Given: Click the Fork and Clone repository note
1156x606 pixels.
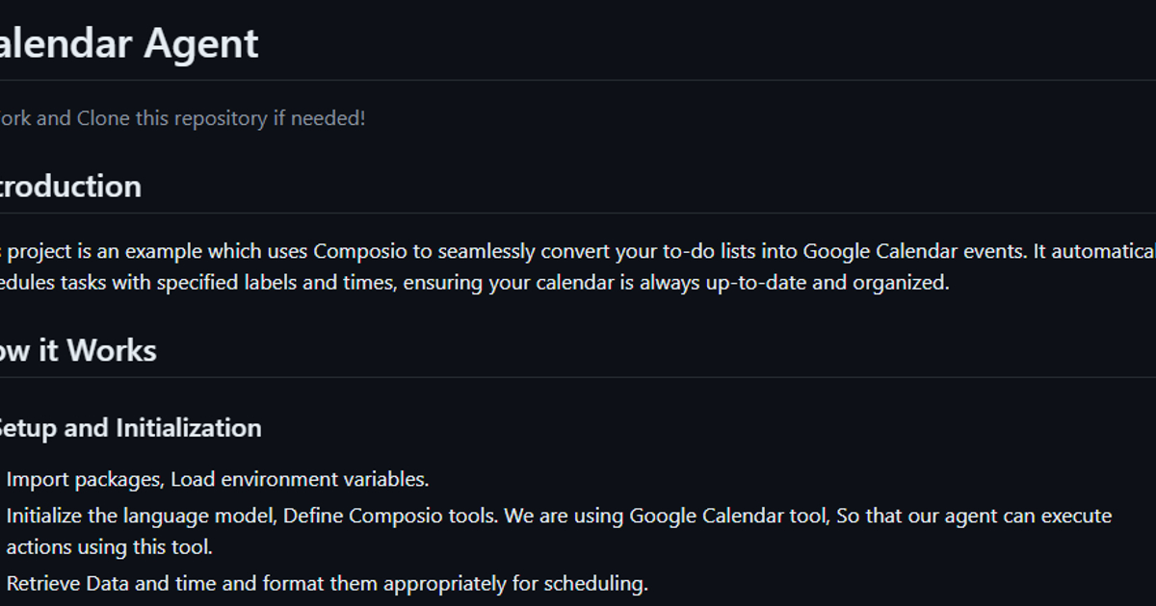Looking at the screenshot, I should pos(181,118).
